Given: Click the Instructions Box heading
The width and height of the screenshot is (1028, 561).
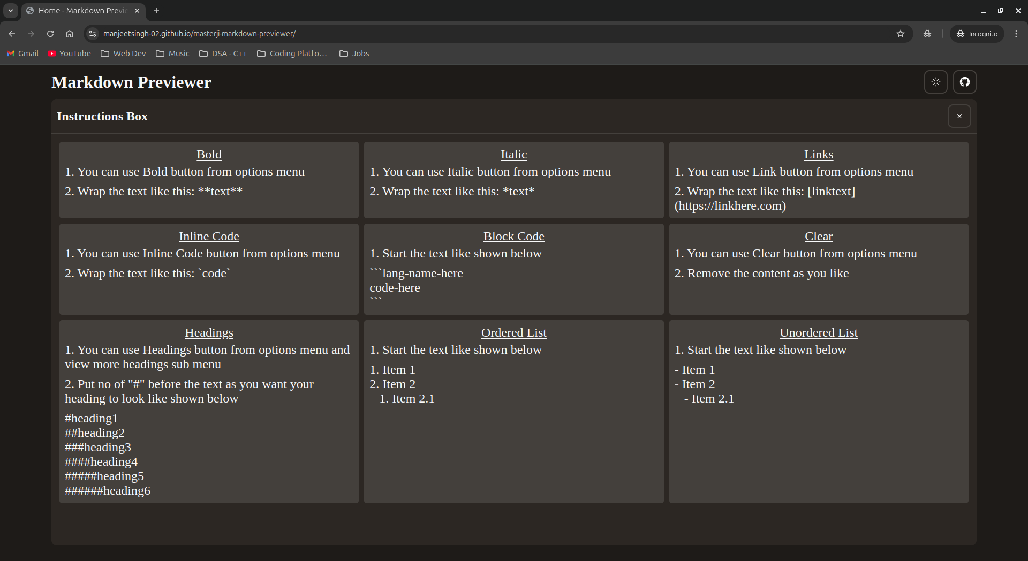Looking at the screenshot, I should pyautogui.click(x=102, y=116).
